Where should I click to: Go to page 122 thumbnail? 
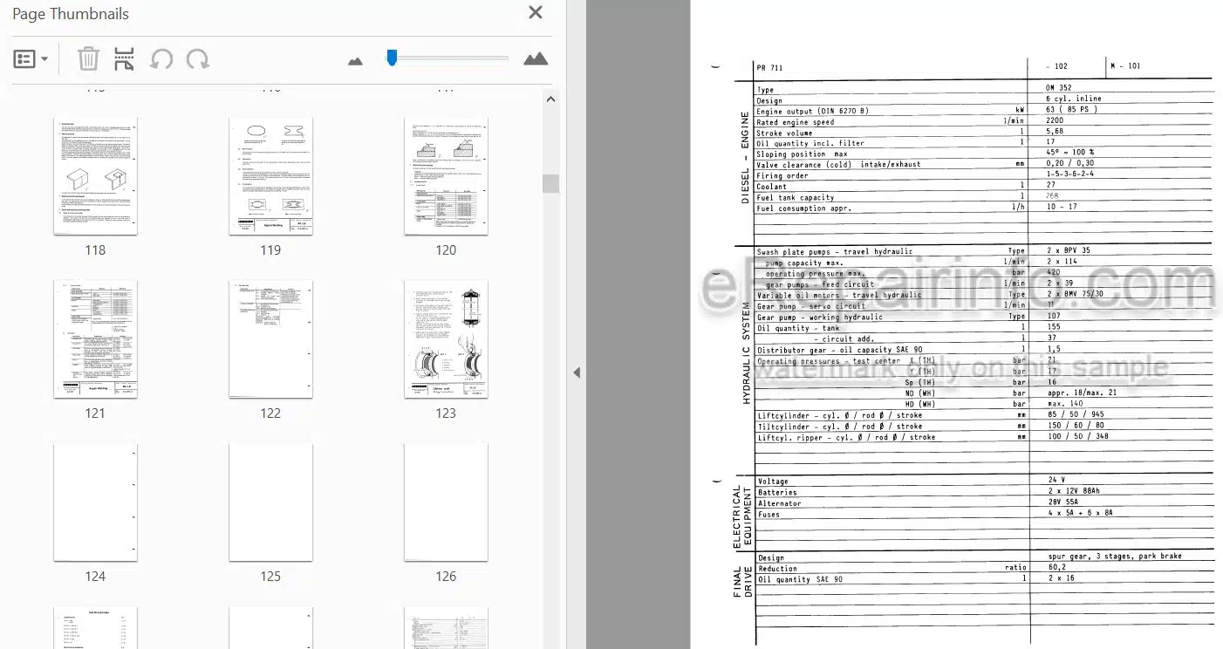tap(270, 339)
